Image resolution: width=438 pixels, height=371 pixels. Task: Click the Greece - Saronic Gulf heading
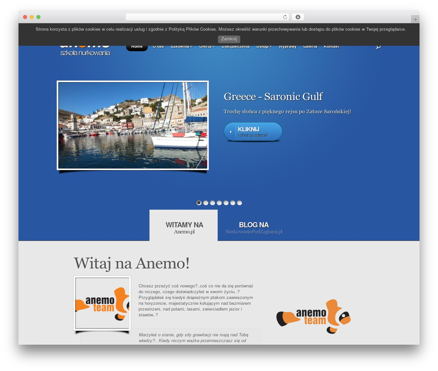coord(273,97)
